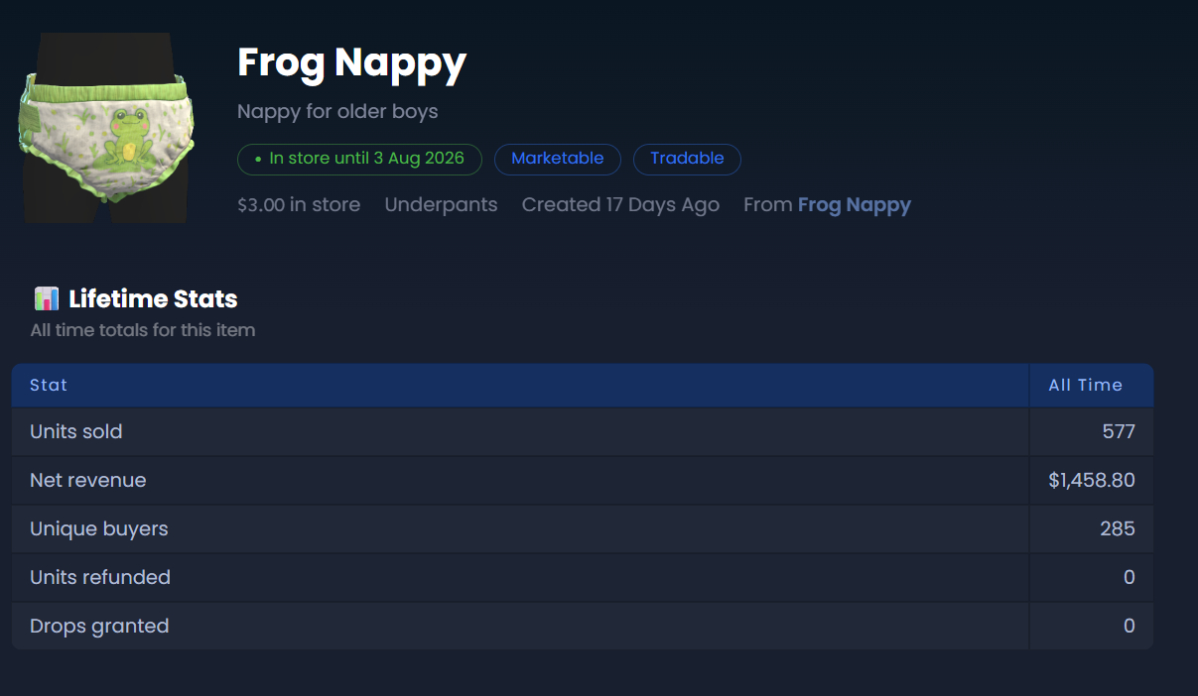1198x696 pixels.
Task: Click the Underpants category label
Action: [441, 205]
